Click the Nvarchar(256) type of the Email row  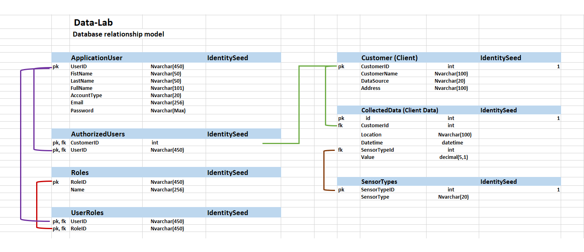click(x=167, y=103)
